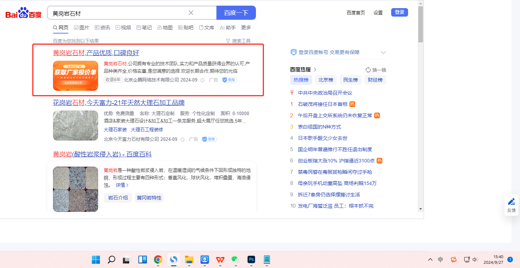Open Photoshop from the taskbar
Viewport: 520px width, 268px height.
(251, 260)
